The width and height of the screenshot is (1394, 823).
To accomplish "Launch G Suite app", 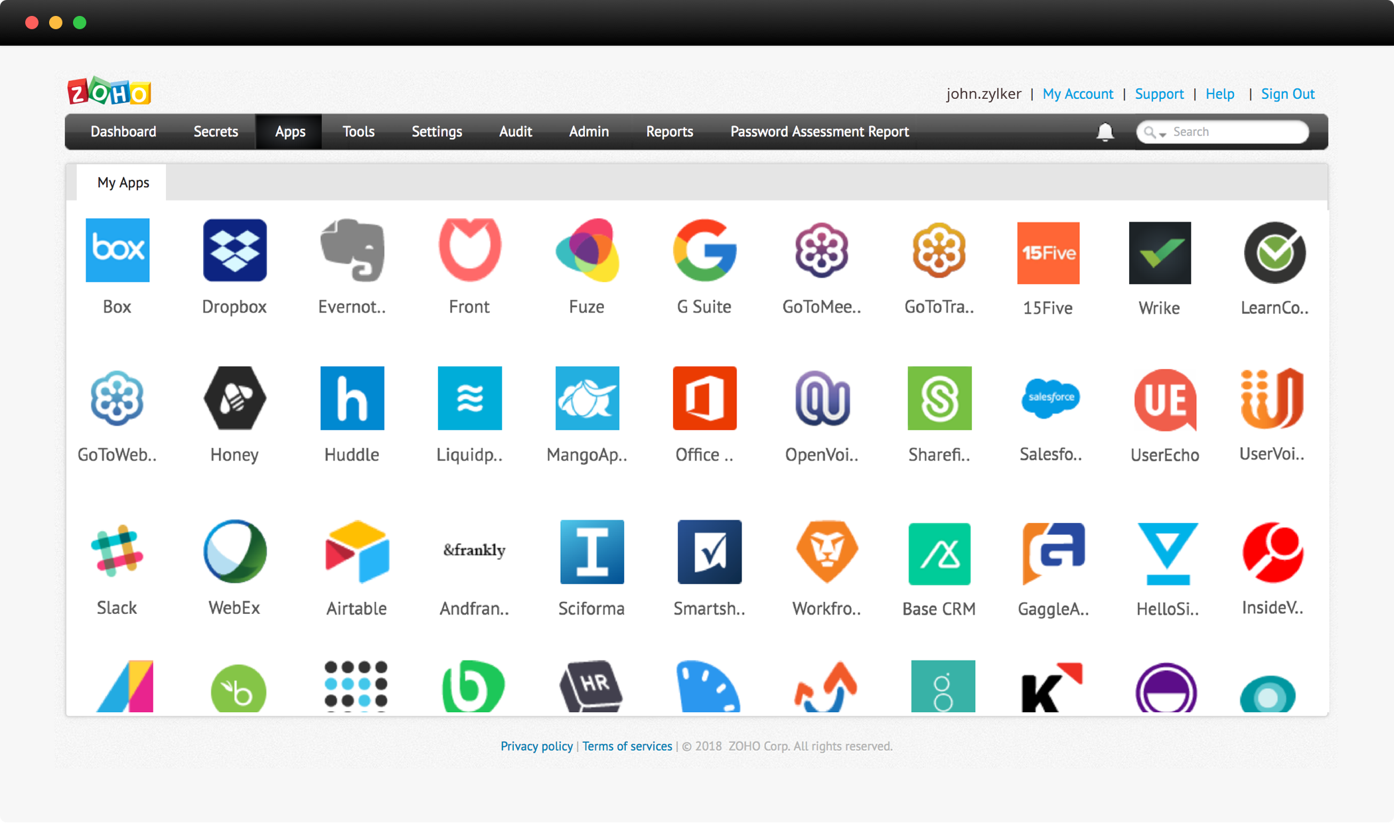I will tap(705, 250).
